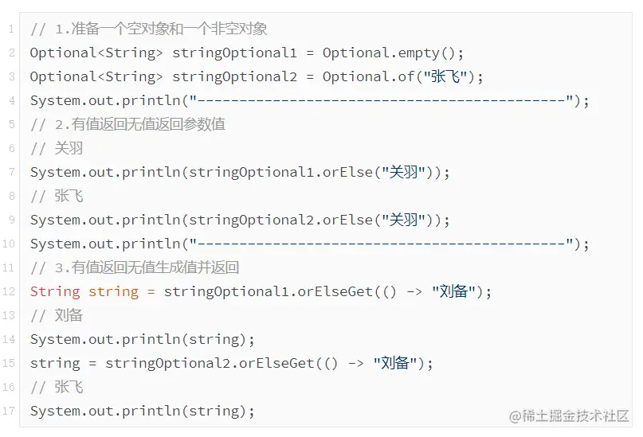Click the comment 有值返回无值返回参数值
The image size is (643, 437).
(x=149, y=125)
